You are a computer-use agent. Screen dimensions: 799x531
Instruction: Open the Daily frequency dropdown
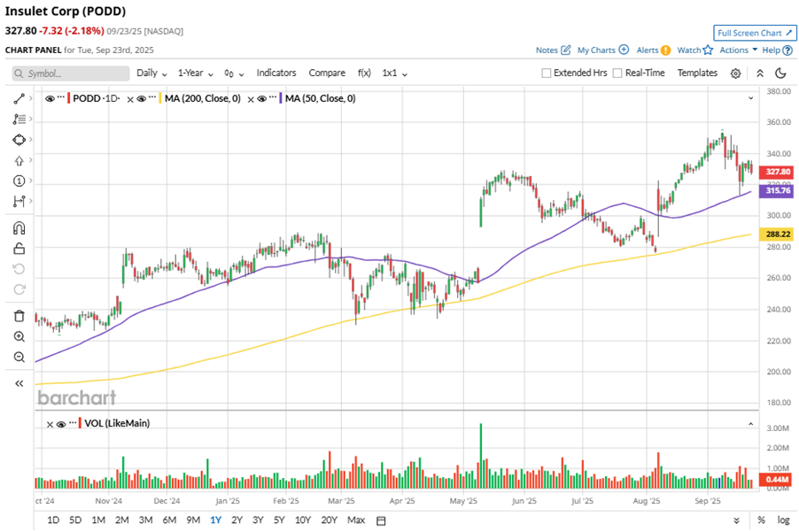151,73
